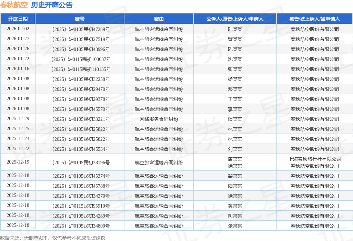
Task: Click the 春秋航空 title text
Action: tap(14, 5)
